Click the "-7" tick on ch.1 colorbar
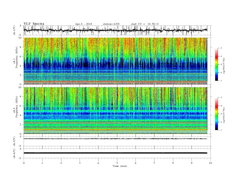Viewport: 237px width, 183px height. tap(221, 81)
